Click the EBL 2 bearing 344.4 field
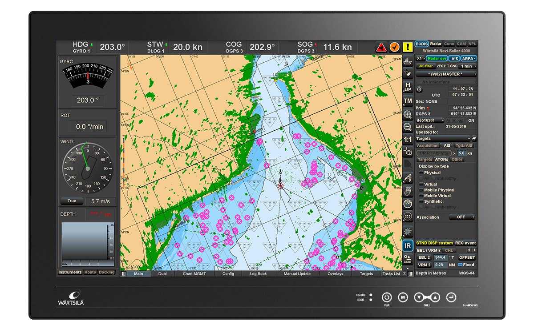534x329 pixels. click(440, 257)
